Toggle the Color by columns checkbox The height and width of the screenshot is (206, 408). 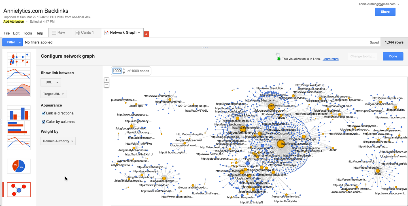[x=44, y=122]
